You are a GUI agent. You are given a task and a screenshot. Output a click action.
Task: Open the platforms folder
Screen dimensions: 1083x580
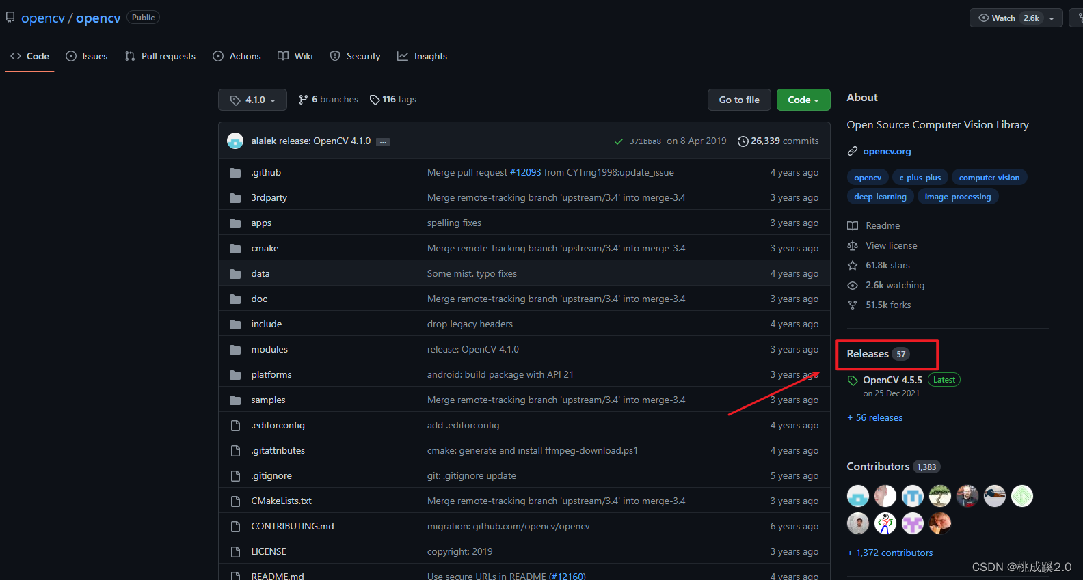[x=271, y=375]
